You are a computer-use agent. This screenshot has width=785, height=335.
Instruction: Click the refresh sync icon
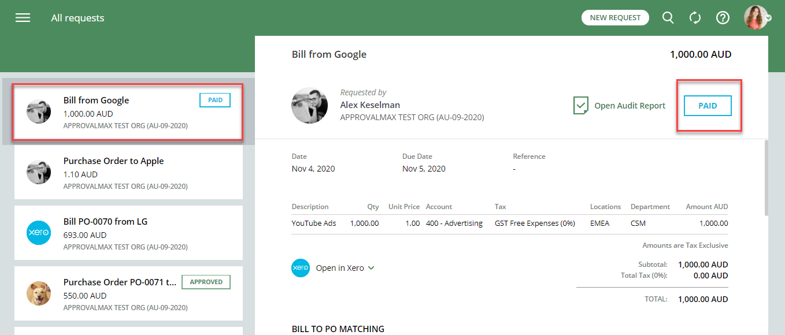pos(695,18)
